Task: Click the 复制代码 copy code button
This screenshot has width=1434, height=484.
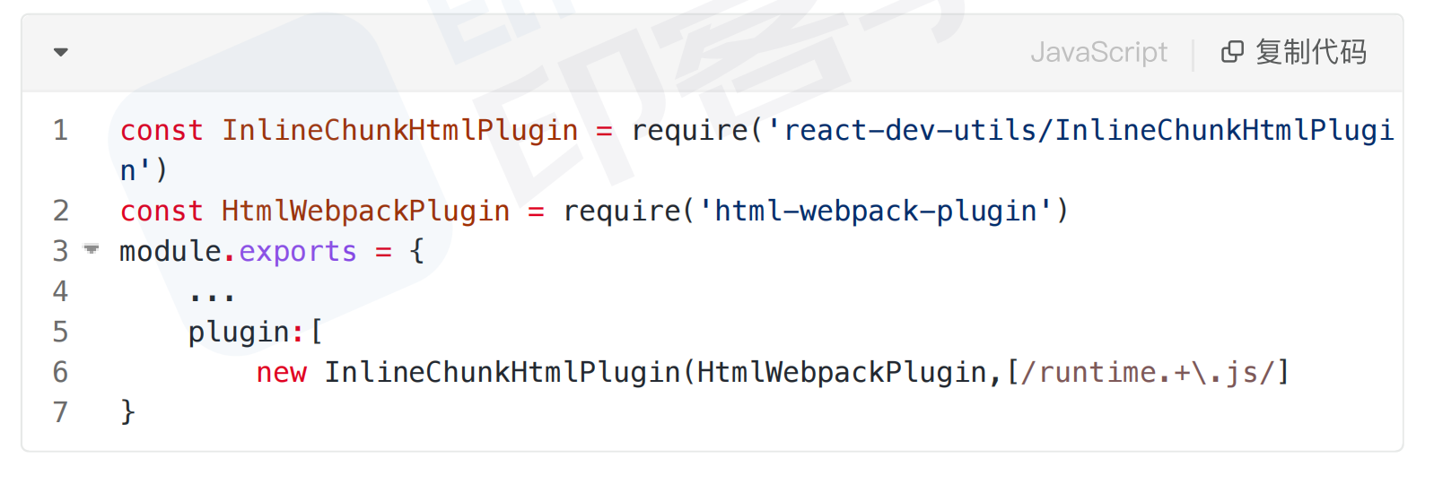Action: coord(1294,52)
